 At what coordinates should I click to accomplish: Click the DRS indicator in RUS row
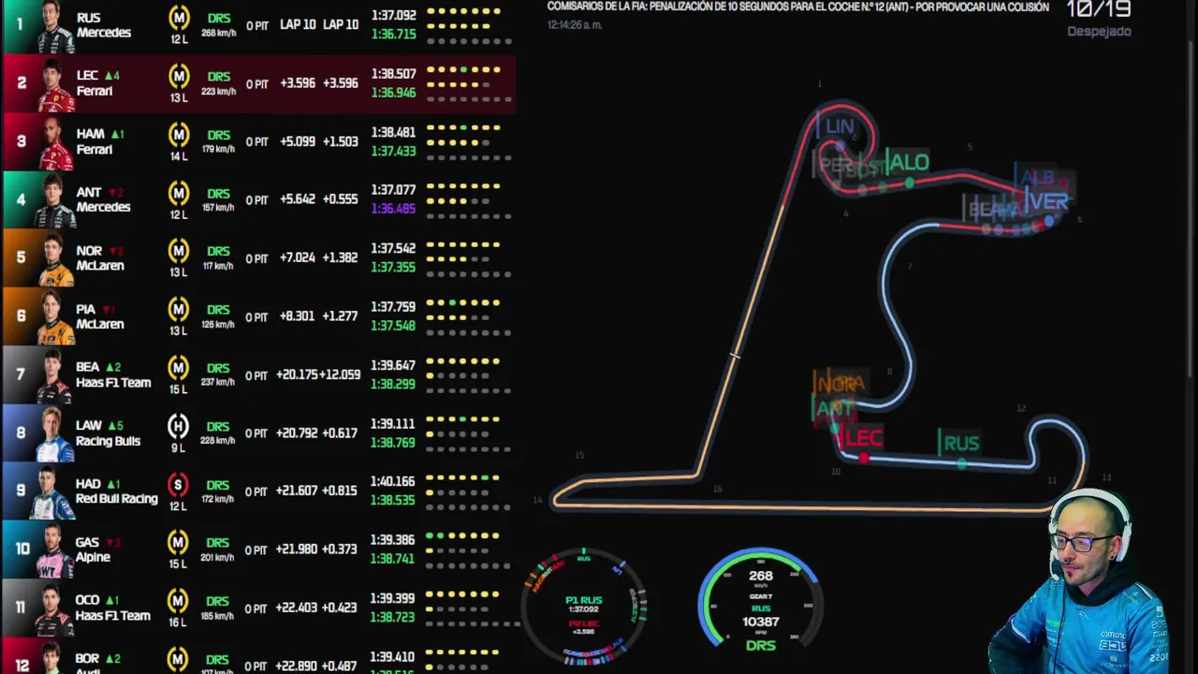click(218, 19)
